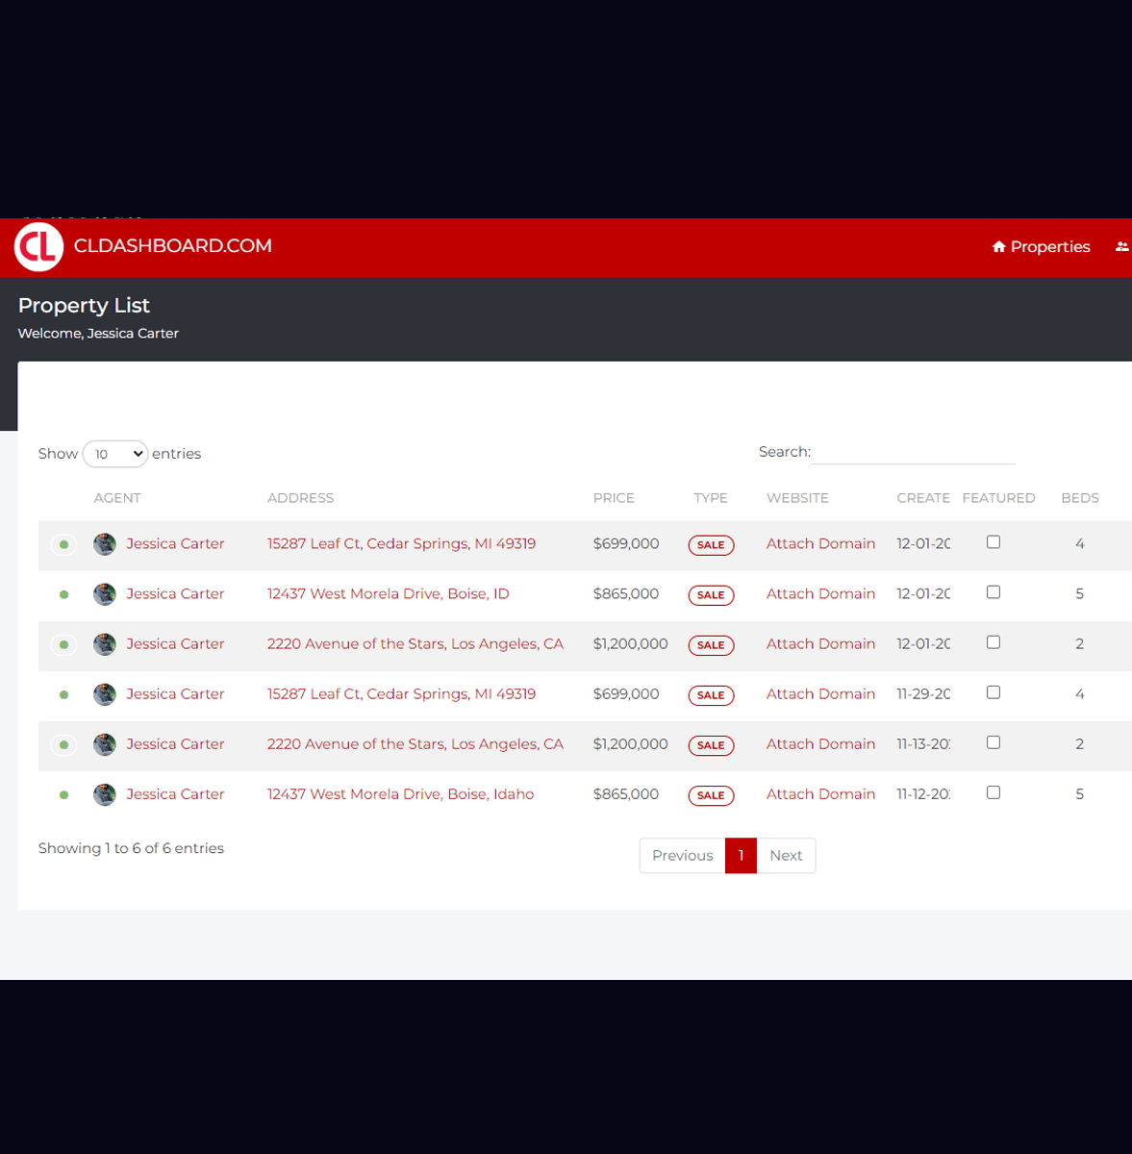This screenshot has width=1132, height=1154.
Task: Open the show entries dropdown
Action: click(x=115, y=454)
